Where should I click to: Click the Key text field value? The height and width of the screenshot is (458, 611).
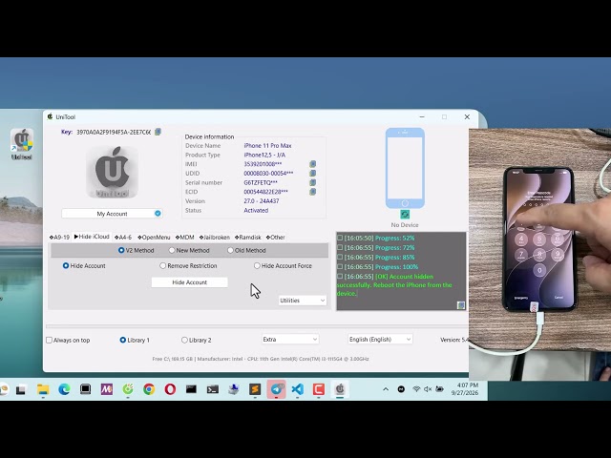point(113,132)
